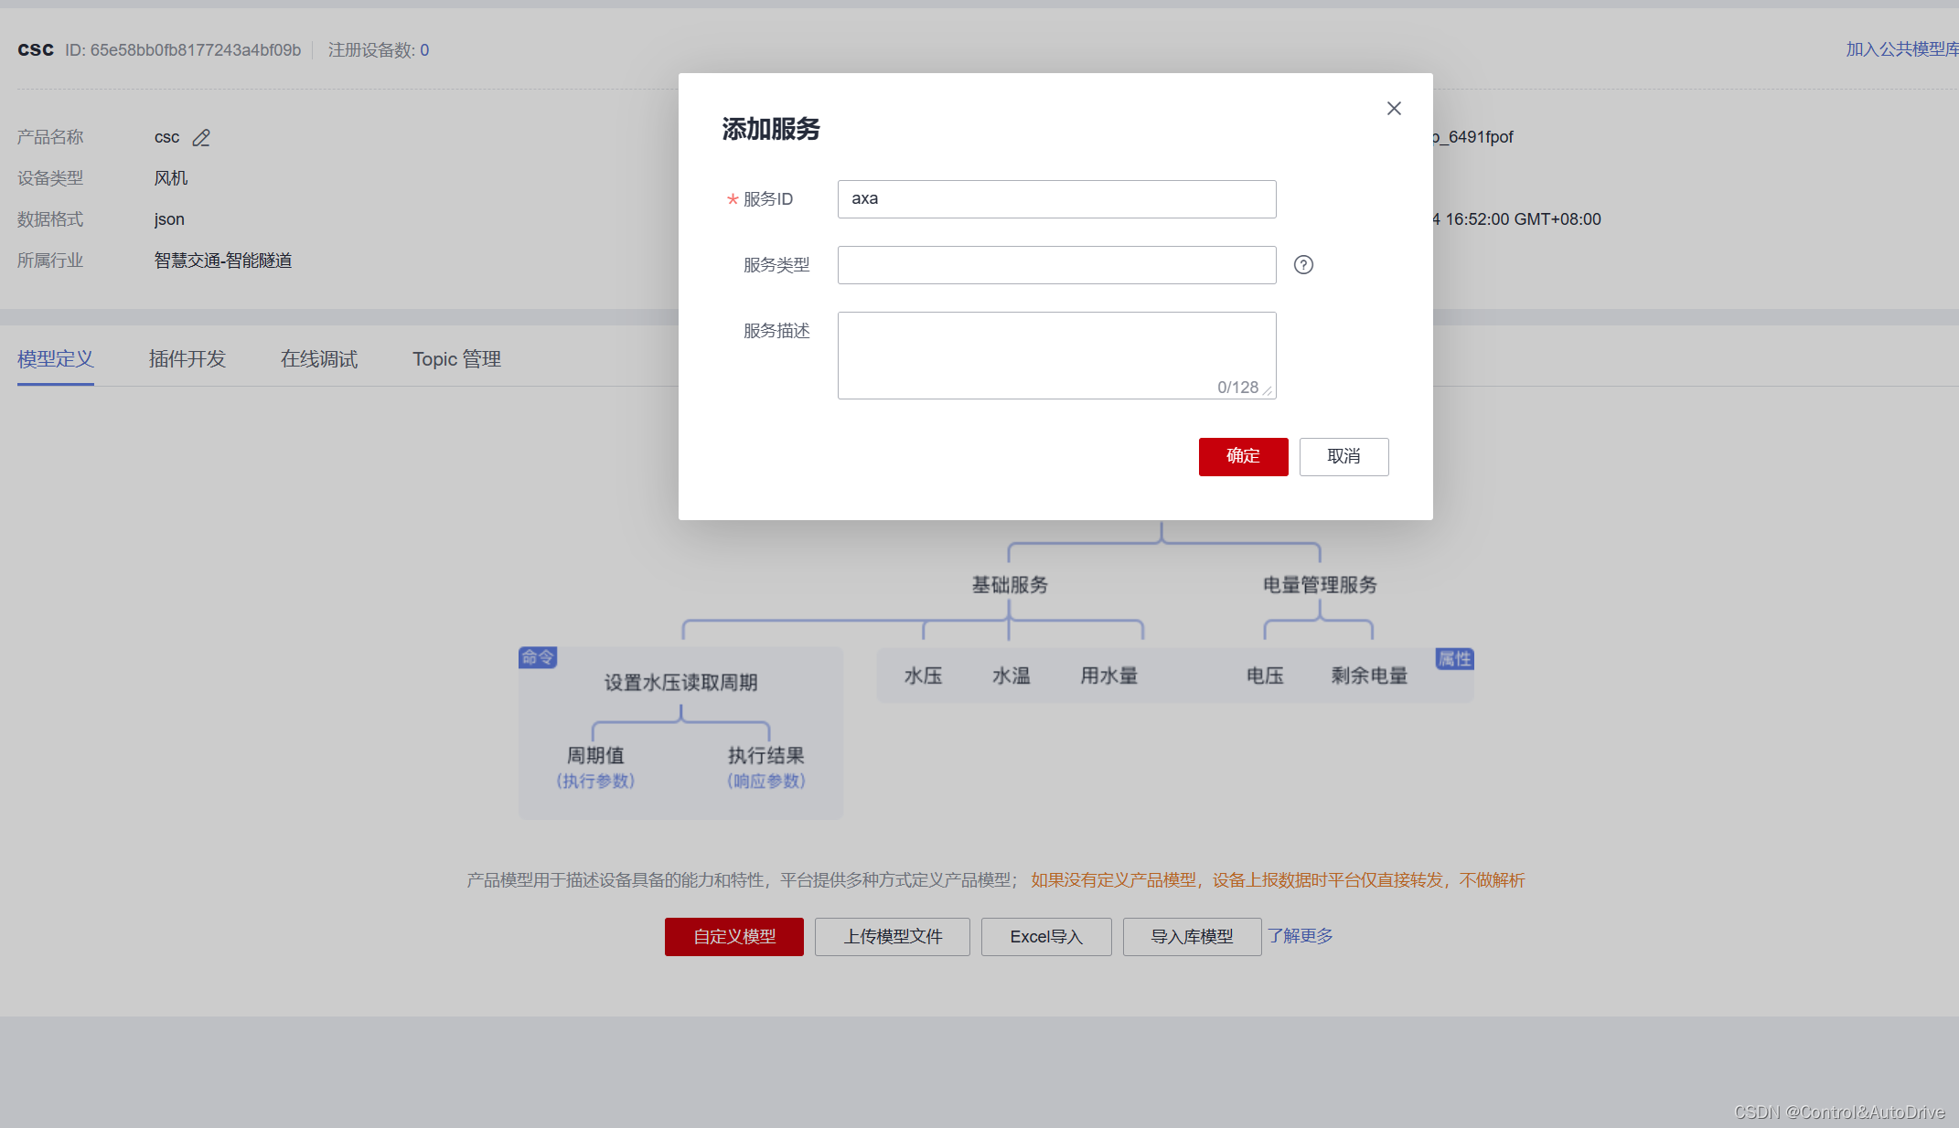Choose the Excel导入 button
The width and height of the screenshot is (1959, 1128).
(x=1045, y=937)
